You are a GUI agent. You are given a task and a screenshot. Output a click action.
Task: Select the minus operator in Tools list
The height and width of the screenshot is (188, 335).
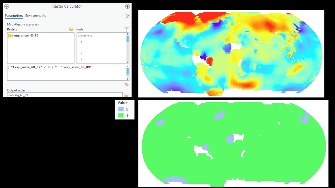coord(81,48)
